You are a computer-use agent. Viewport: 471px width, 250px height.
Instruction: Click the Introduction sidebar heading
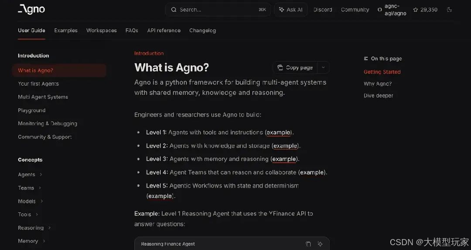[33, 55]
